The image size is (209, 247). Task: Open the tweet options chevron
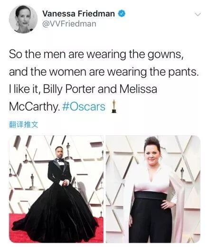pos(198,14)
